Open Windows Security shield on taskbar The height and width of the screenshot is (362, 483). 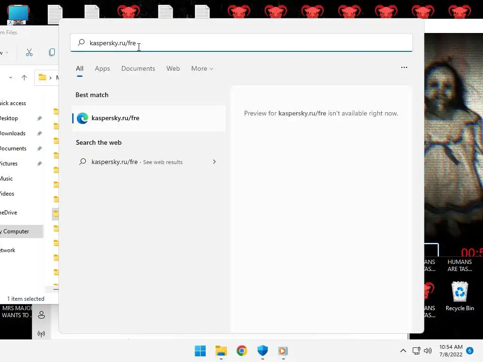(262, 351)
